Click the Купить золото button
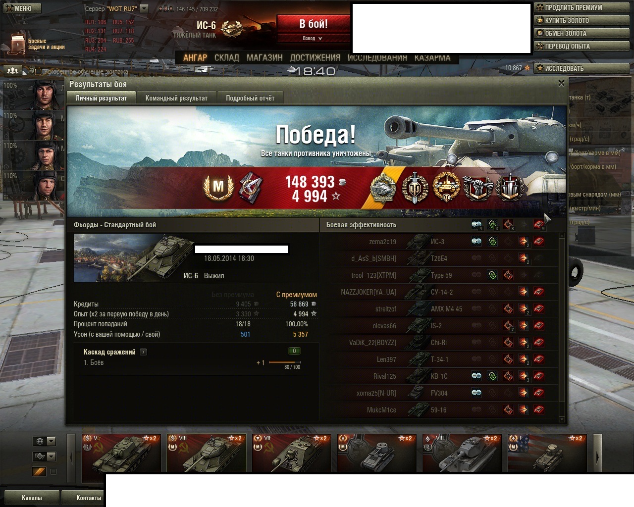The width and height of the screenshot is (634, 507). coord(581,20)
